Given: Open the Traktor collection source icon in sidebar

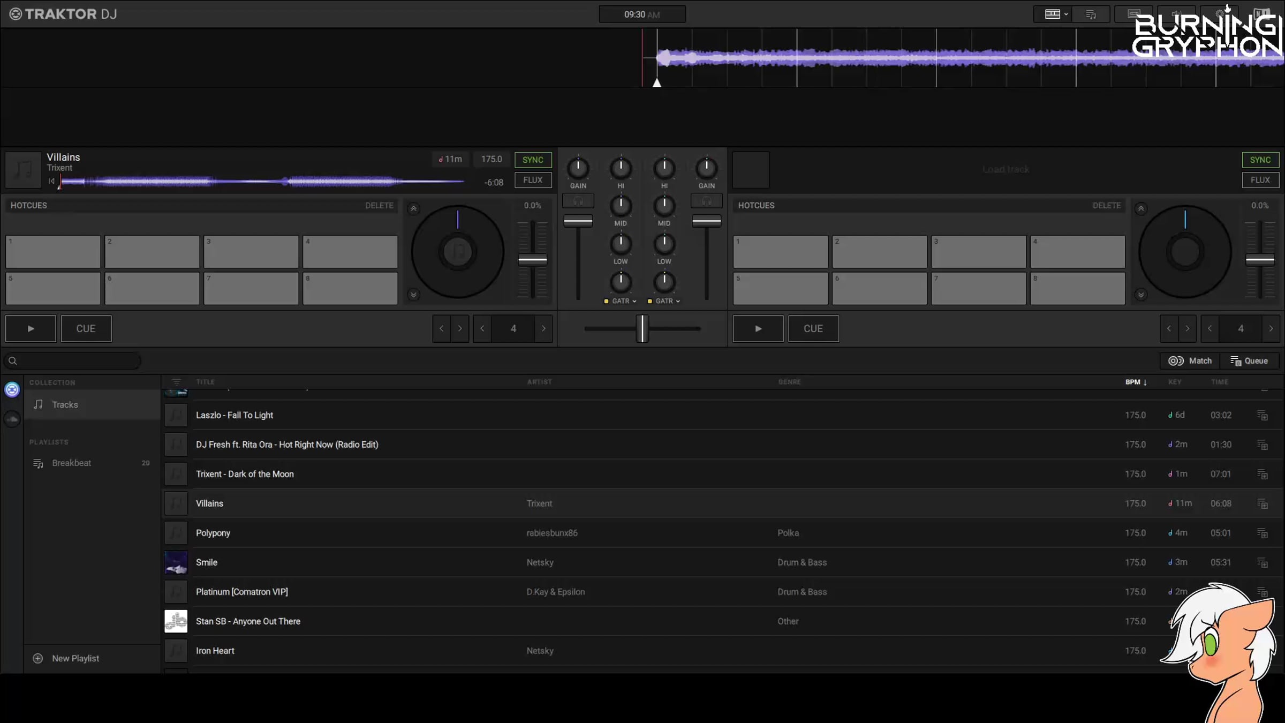Looking at the screenshot, I should point(12,389).
